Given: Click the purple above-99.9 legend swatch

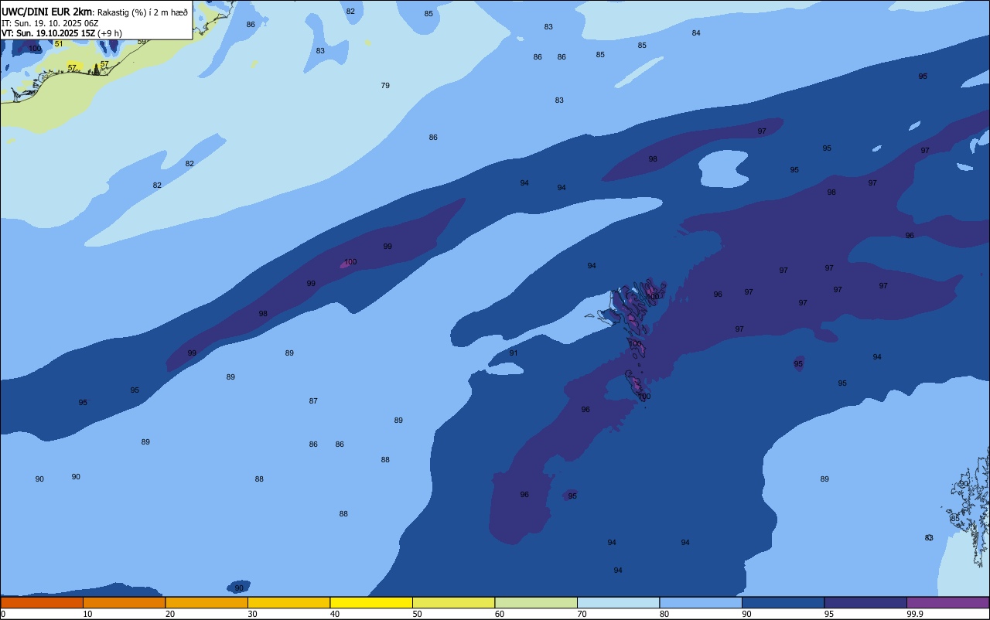Looking at the screenshot, I should 947,602.
